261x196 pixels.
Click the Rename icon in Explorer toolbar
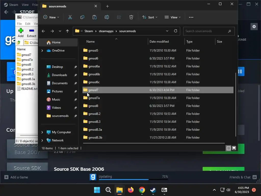point(107,17)
